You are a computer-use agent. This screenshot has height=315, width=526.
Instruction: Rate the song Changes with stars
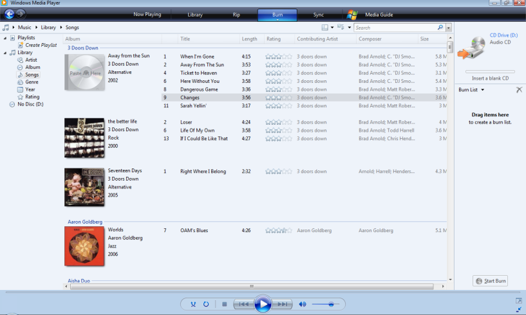pos(278,98)
